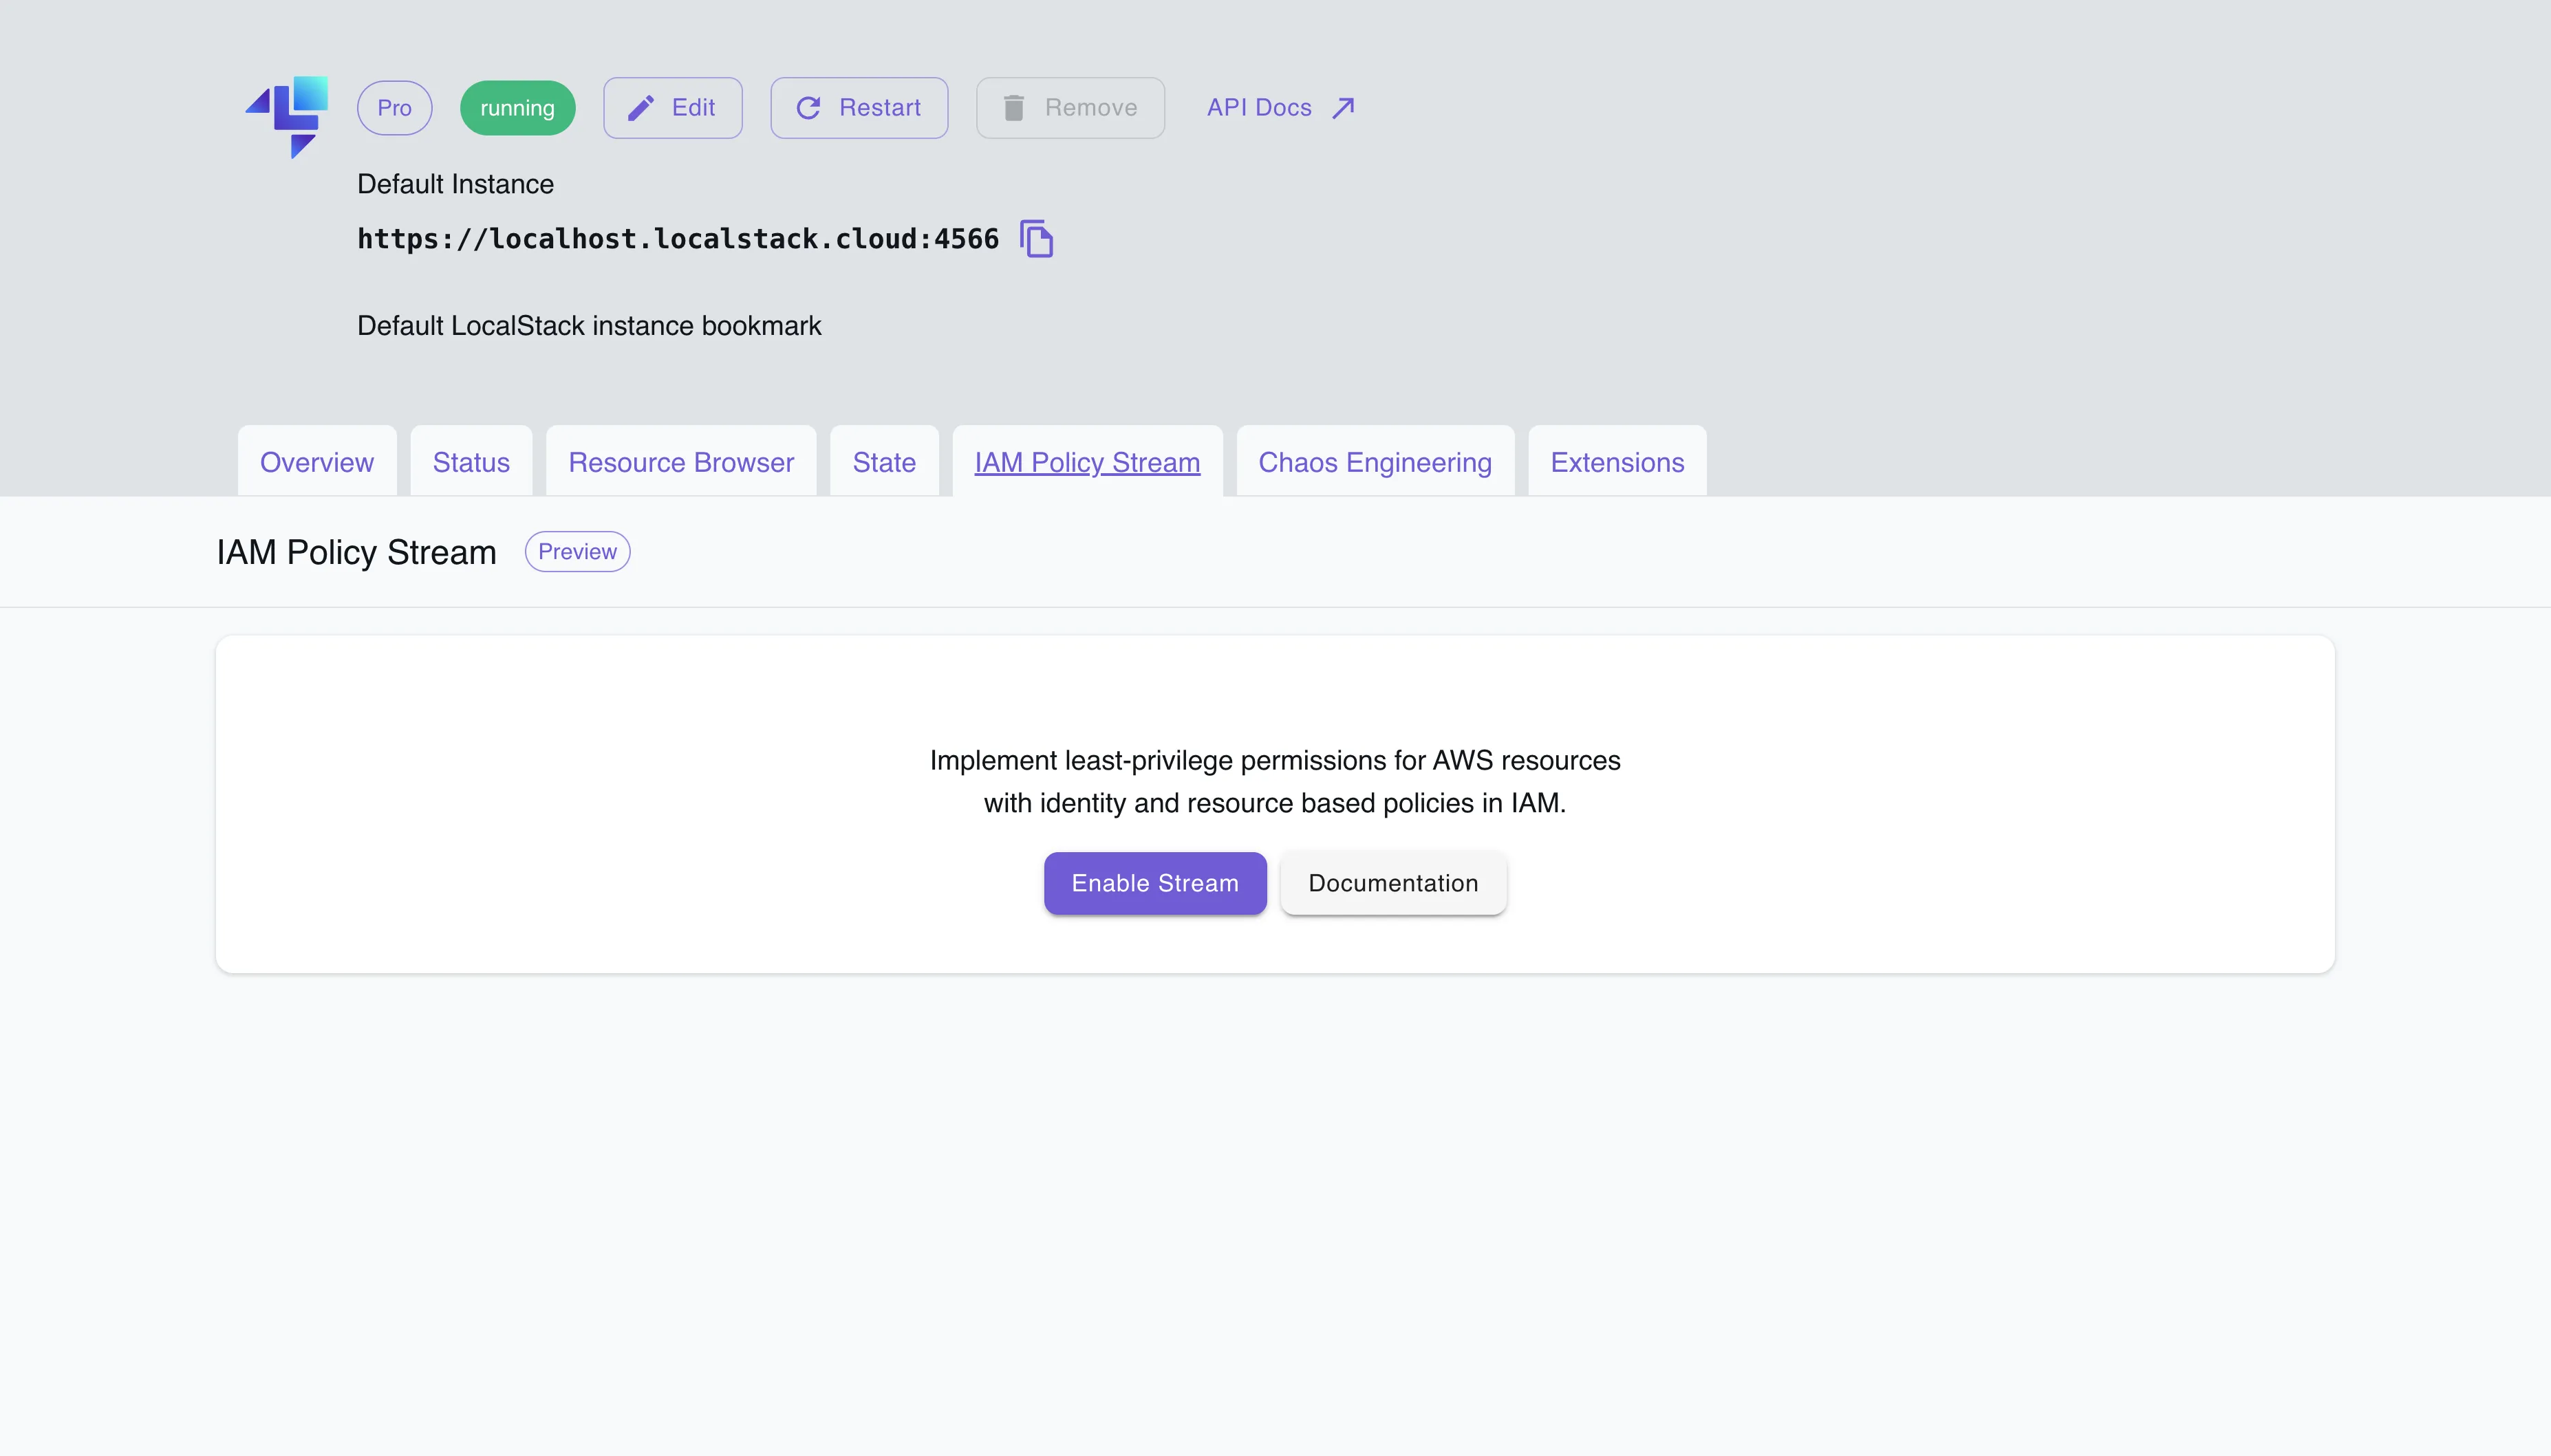Click the LocalStack logo icon
This screenshot has height=1456, width=2551.
click(x=286, y=115)
